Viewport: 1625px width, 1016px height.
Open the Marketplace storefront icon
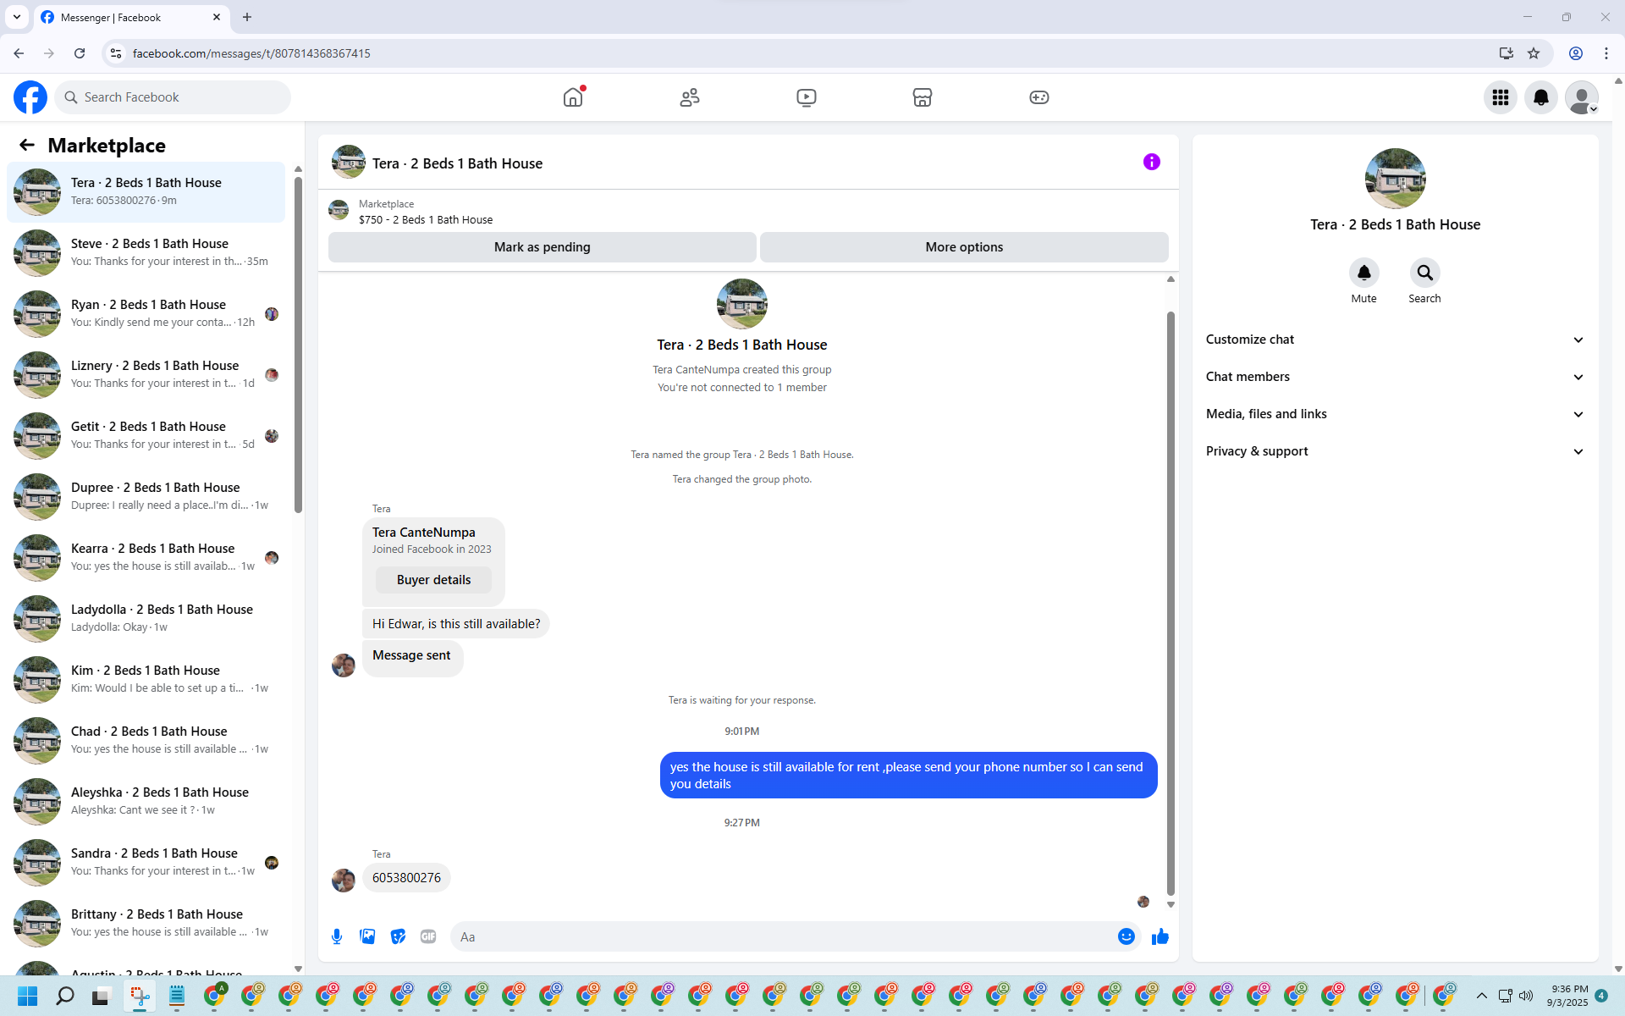923,97
